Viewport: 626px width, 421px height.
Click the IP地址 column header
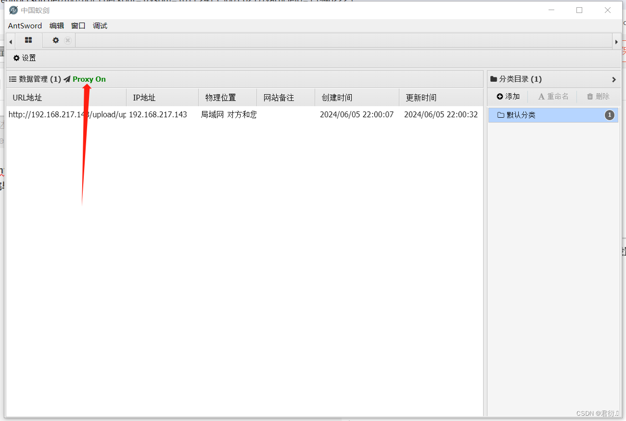click(163, 98)
